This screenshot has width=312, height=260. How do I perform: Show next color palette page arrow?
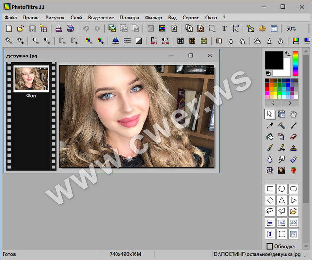tap(290, 103)
